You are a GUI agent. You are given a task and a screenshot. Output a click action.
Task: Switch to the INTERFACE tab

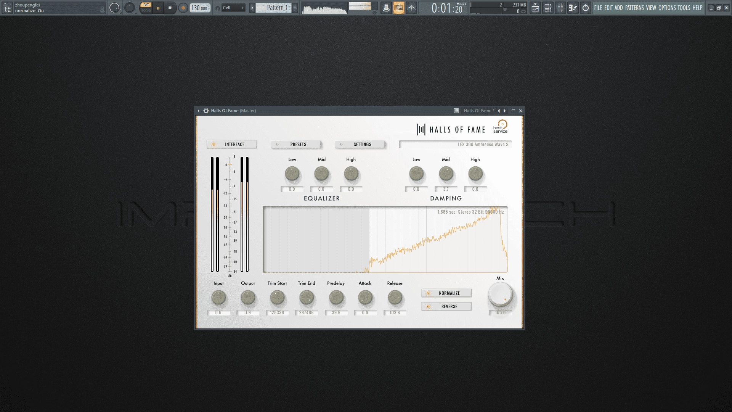click(232, 144)
